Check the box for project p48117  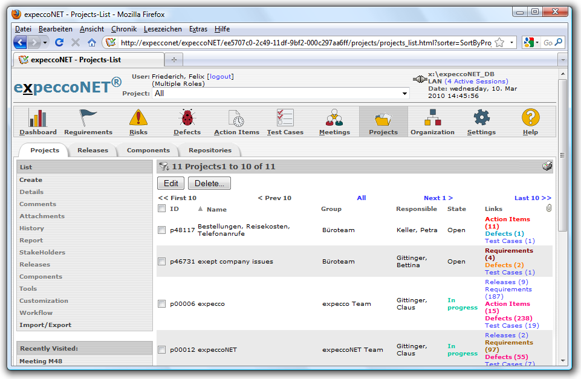click(x=161, y=230)
